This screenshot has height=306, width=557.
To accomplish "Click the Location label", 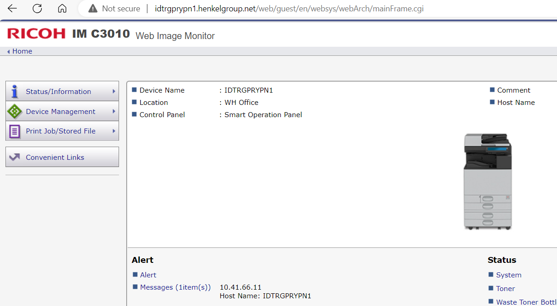I will (x=154, y=103).
